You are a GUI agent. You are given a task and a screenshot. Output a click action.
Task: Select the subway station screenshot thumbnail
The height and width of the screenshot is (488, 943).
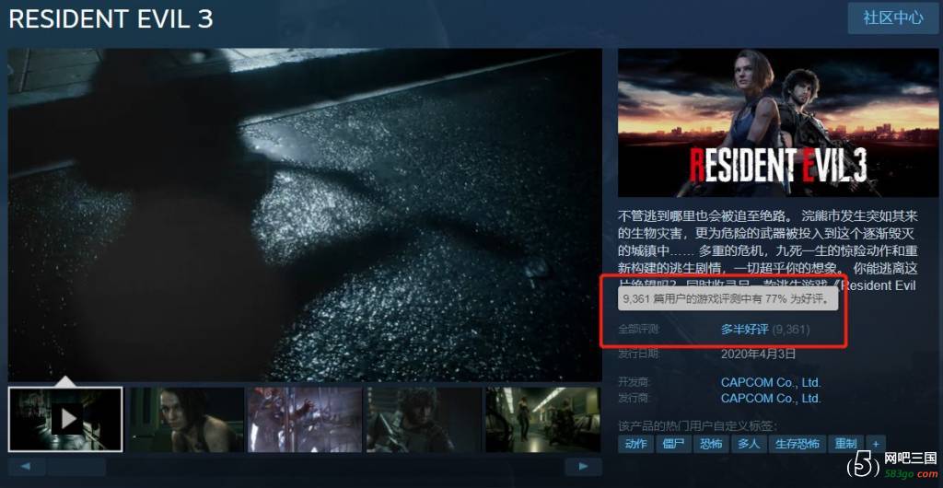pos(543,420)
